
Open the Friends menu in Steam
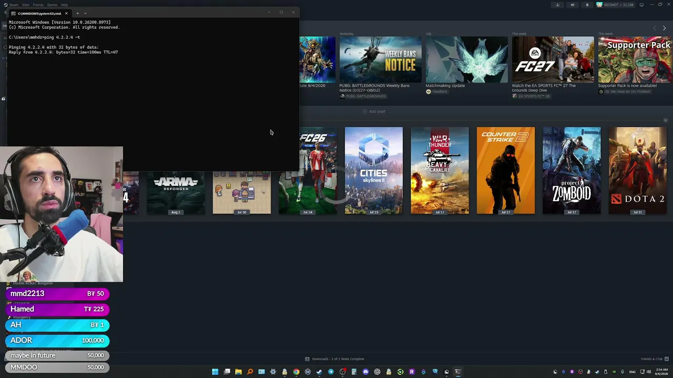point(38,5)
